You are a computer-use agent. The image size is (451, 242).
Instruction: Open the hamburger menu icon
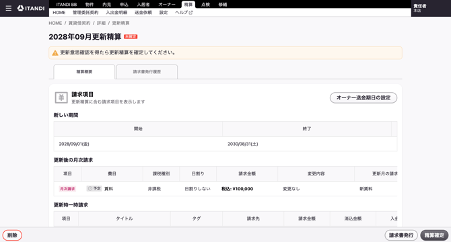click(9, 8)
